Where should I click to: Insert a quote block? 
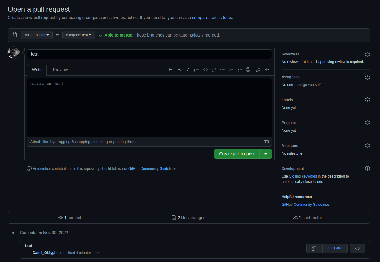197,70
